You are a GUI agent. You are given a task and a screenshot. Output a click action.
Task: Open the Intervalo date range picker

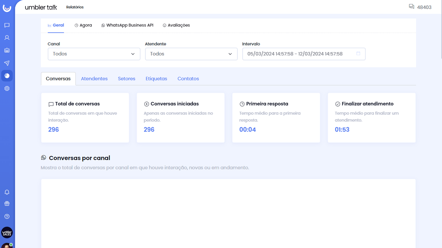click(x=304, y=54)
